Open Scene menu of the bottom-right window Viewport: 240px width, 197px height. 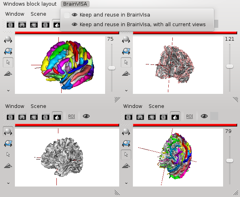[156, 106]
